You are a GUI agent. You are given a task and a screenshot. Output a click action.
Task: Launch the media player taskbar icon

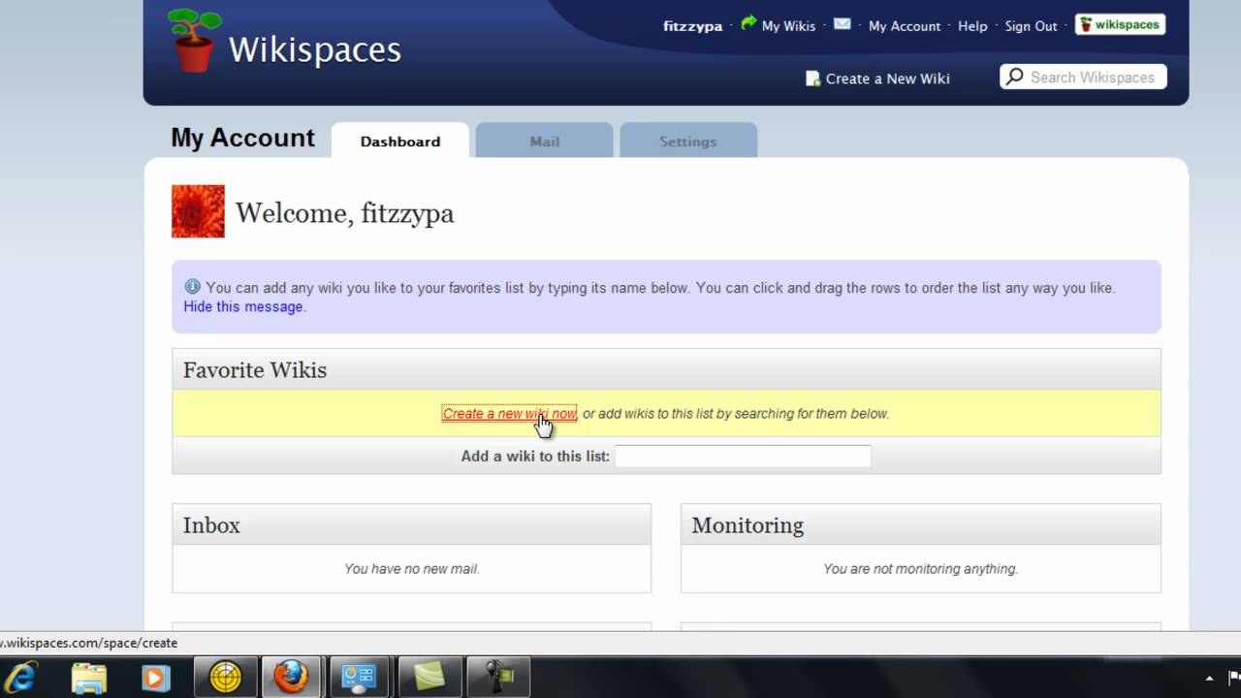pyautogui.click(x=155, y=677)
